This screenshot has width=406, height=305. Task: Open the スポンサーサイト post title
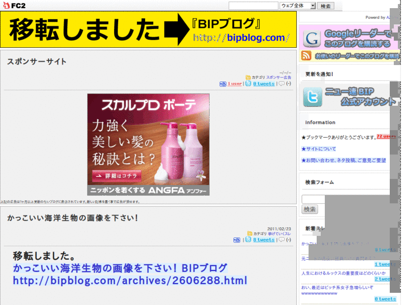(x=37, y=62)
